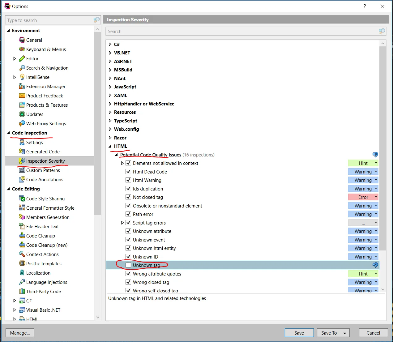Select Localization icon
Viewport: 393px width, 342px height.
22,273
